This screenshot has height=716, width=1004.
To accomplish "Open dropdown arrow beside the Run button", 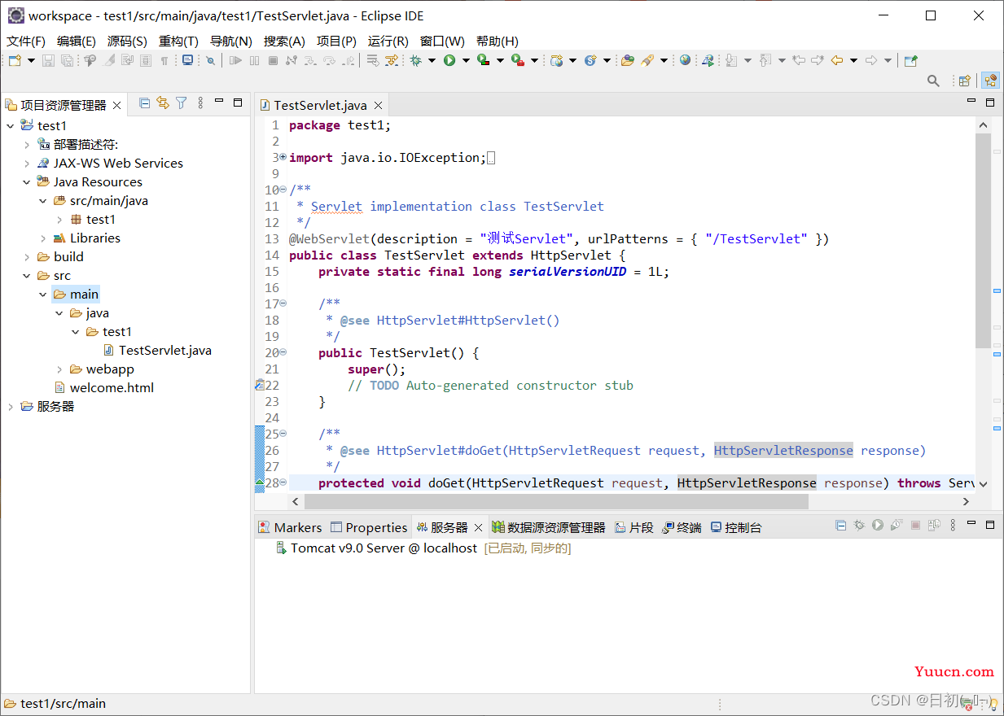I will 466,60.
